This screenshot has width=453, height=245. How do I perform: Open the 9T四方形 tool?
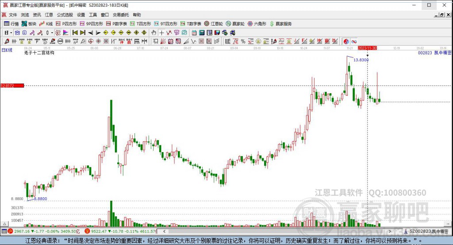coord(165,24)
